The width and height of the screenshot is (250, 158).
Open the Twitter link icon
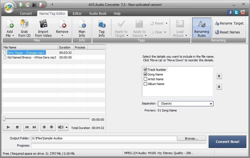tap(236, 12)
